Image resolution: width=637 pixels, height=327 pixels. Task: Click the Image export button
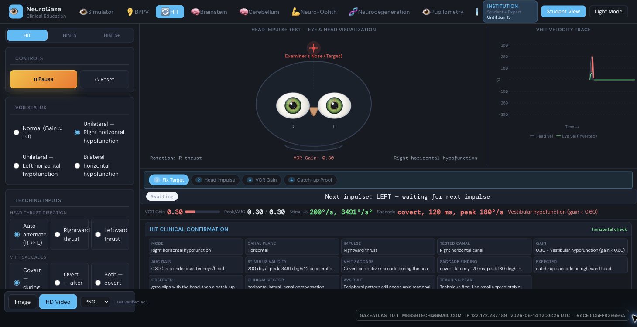coord(23,302)
